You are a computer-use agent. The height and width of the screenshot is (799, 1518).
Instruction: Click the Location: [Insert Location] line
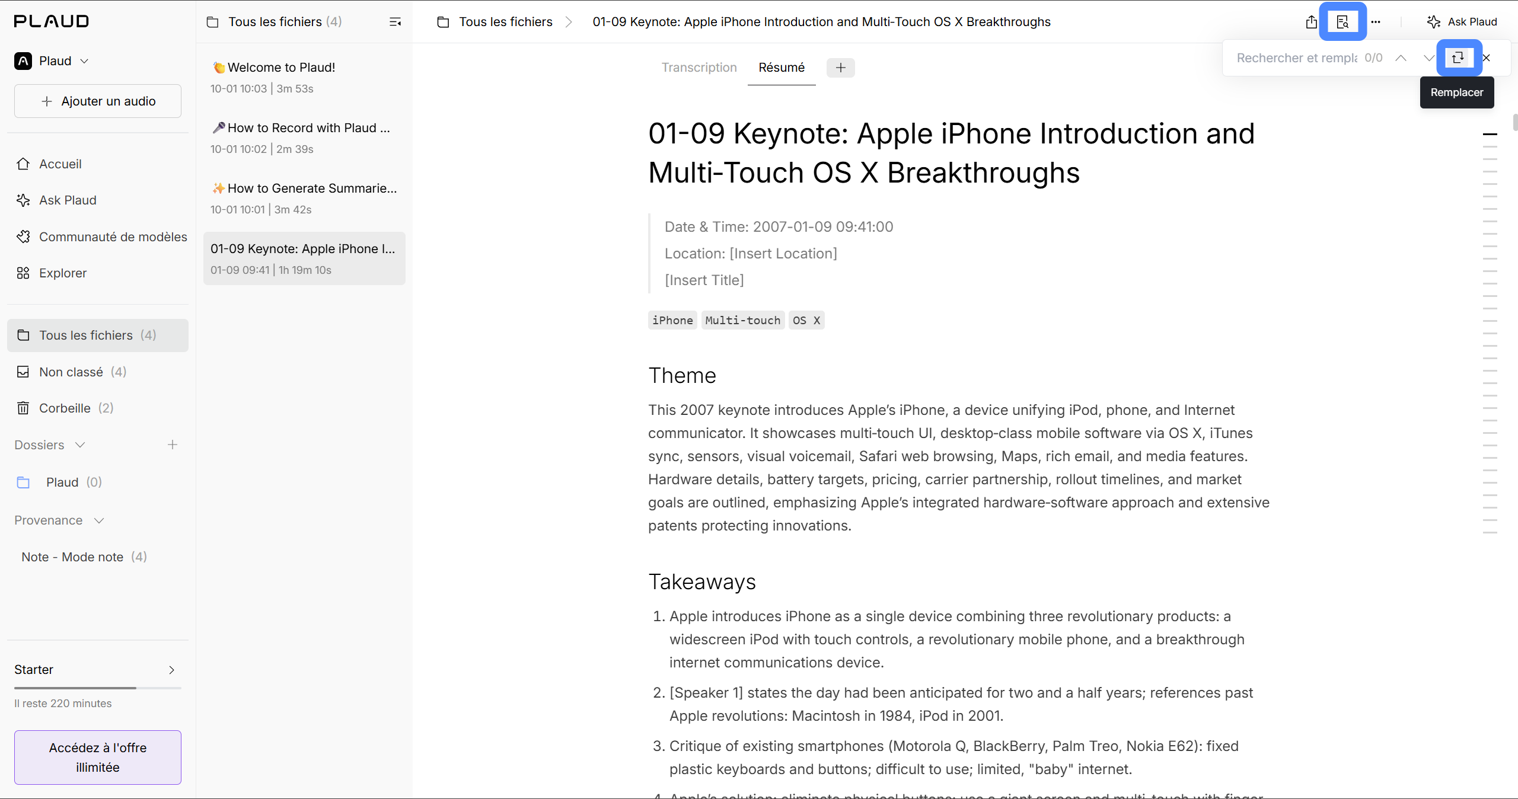tap(751, 254)
